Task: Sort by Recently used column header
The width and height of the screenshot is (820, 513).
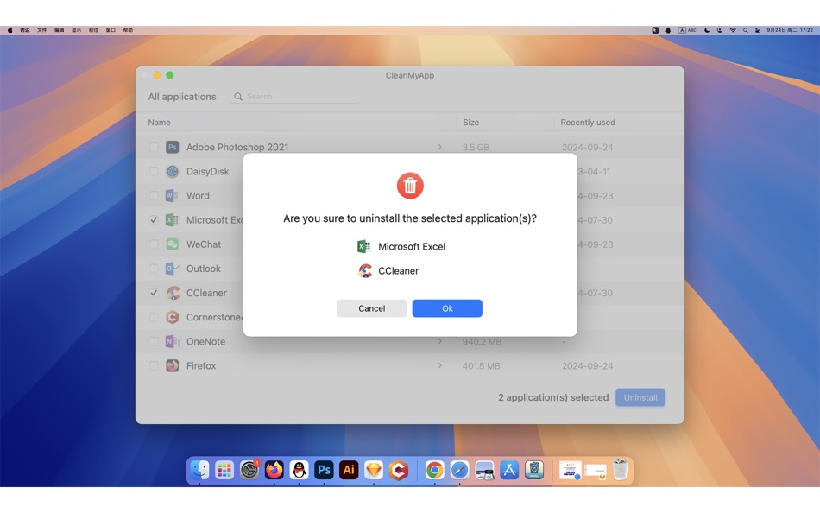Action: [588, 123]
